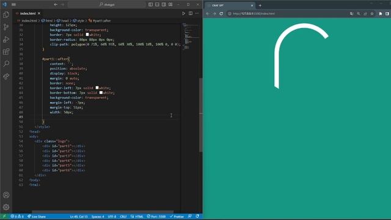Select the index.html editor tab

(27, 13)
